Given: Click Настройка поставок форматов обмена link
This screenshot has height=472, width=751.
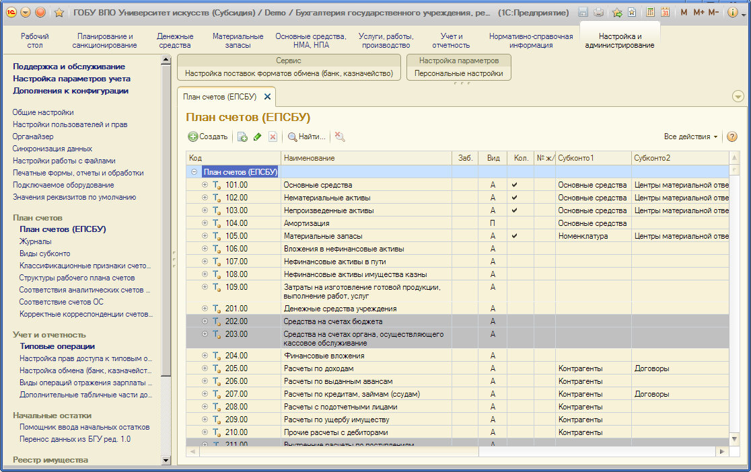Looking at the screenshot, I should (x=289, y=73).
